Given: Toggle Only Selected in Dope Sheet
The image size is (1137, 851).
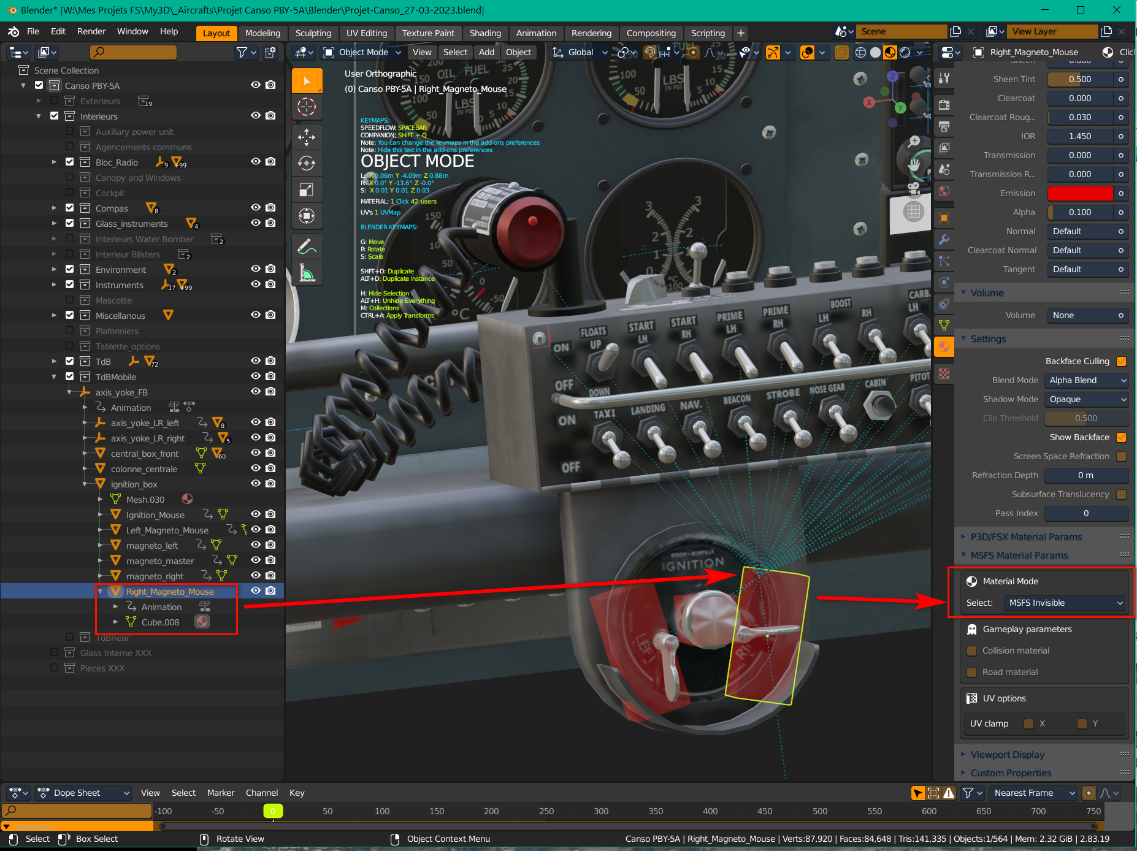Looking at the screenshot, I should 917,793.
